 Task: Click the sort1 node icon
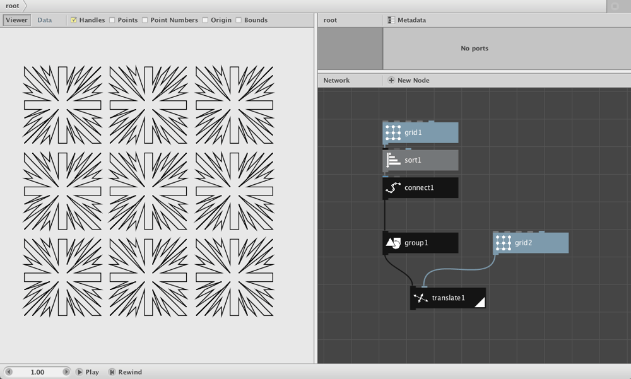(x=392, y=160)
